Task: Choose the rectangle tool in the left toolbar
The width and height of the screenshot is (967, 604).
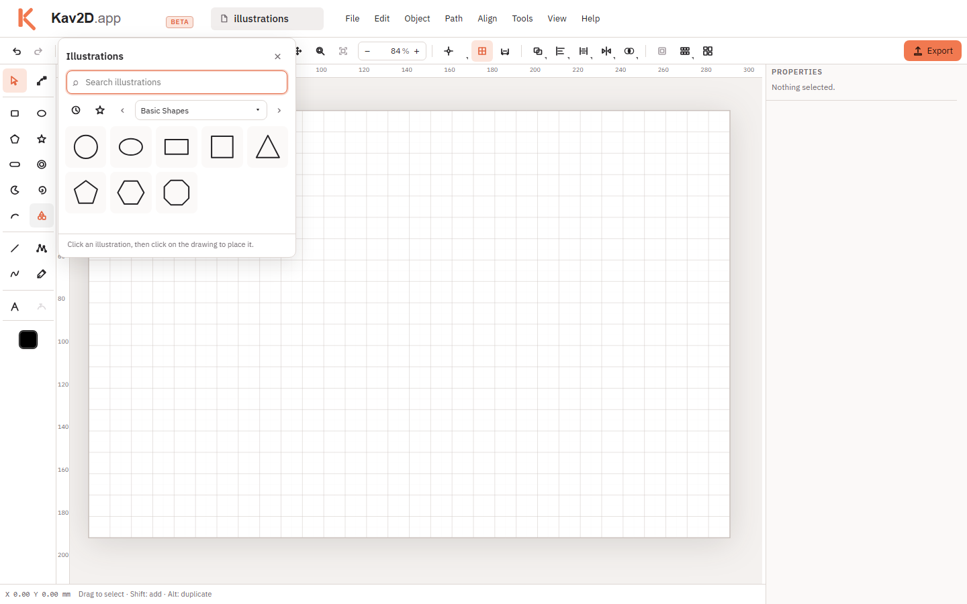Action: point(15,113)
